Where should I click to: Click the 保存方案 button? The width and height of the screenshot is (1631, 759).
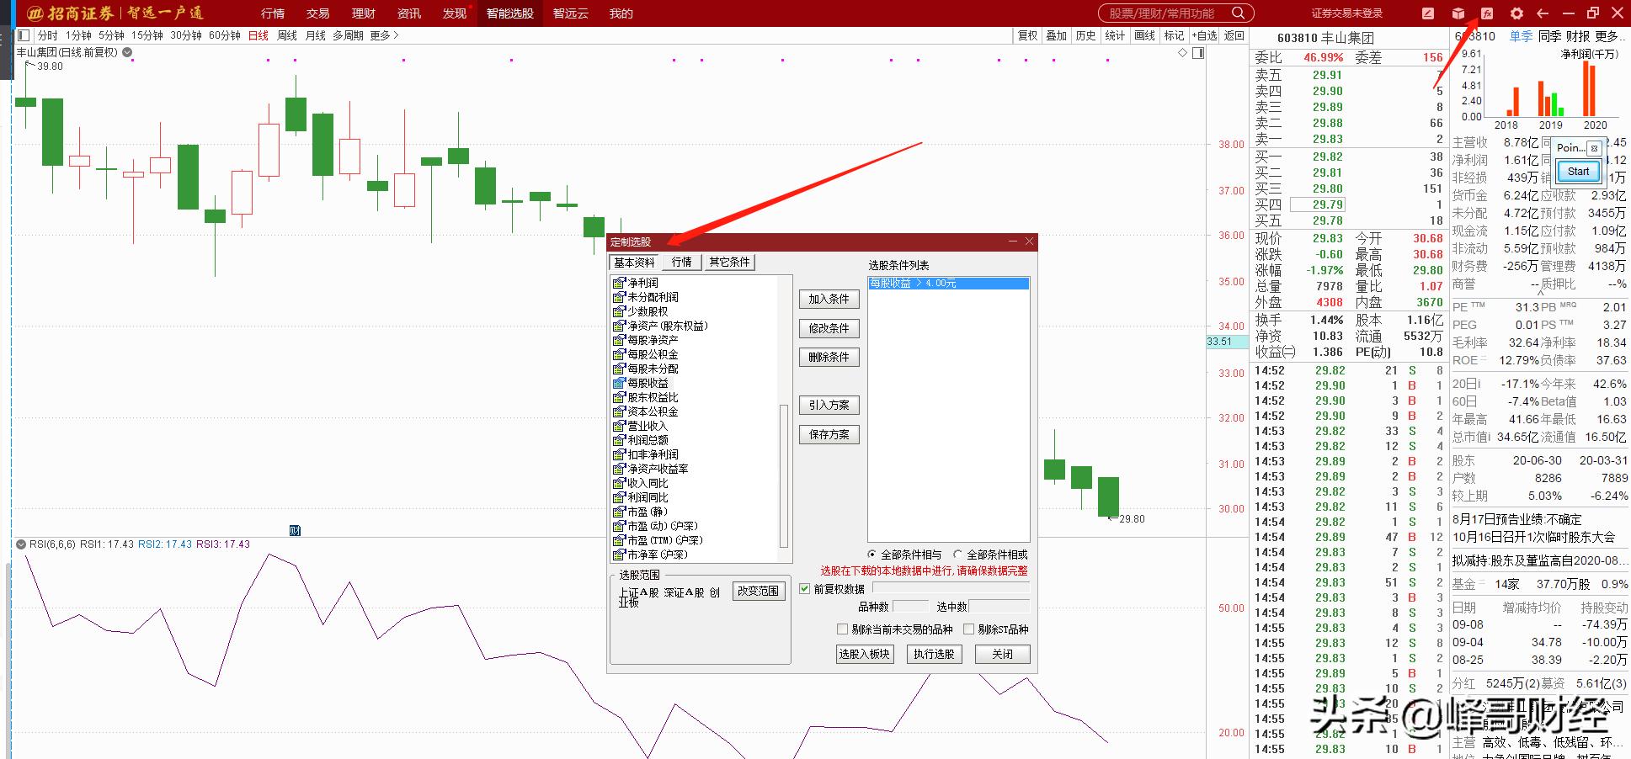click(829, 434)
